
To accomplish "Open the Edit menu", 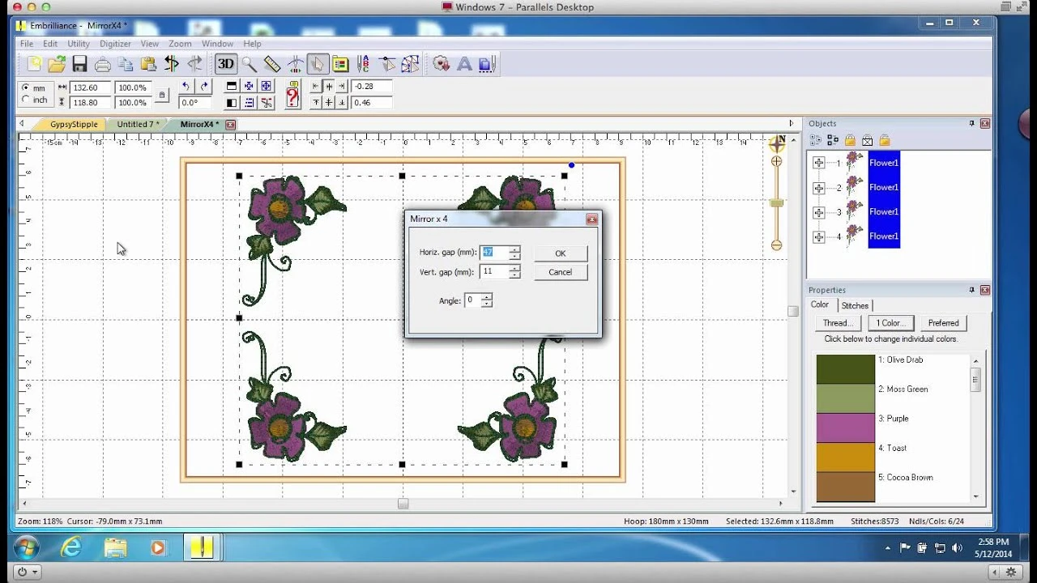I will coord(50,44).
